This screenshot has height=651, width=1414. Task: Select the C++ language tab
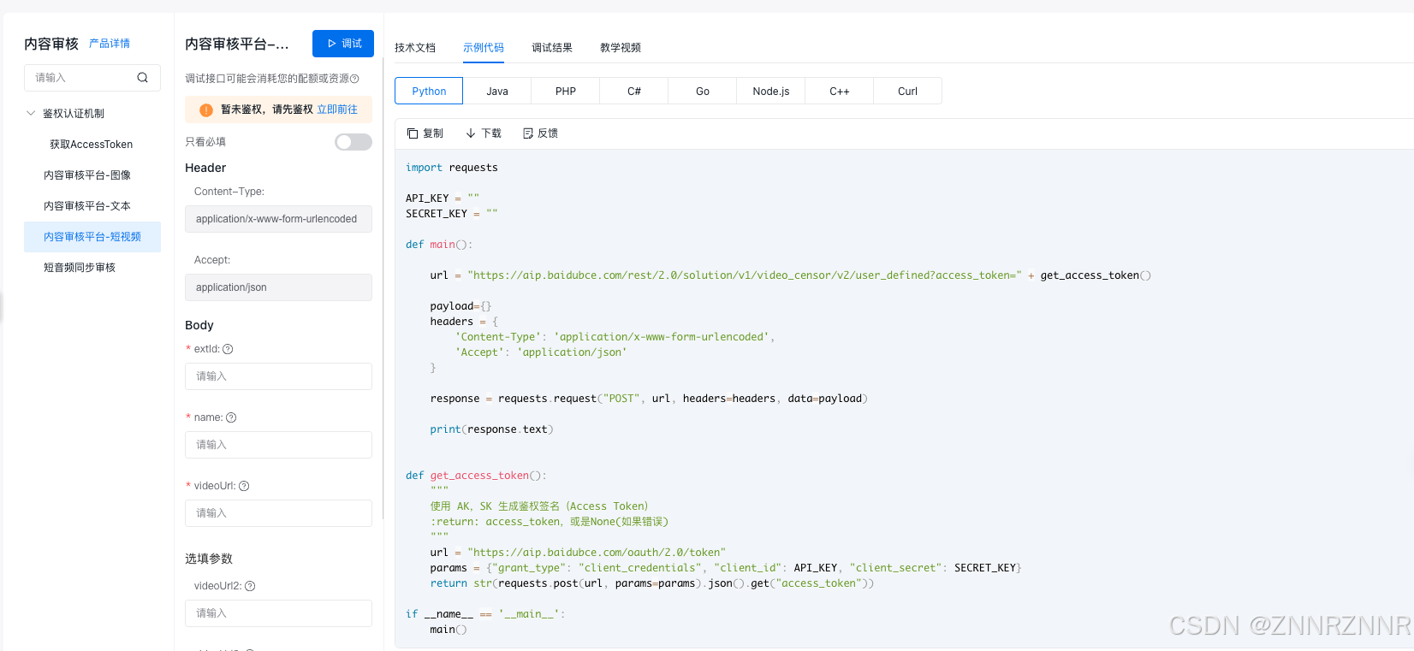click(840, 91)
